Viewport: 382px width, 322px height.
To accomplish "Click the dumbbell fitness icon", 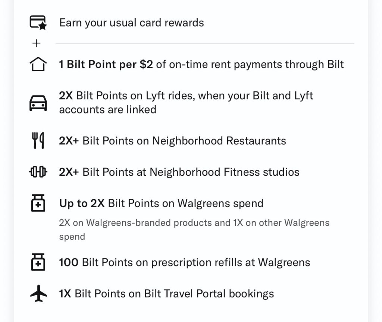I will [x=38, y=172].
